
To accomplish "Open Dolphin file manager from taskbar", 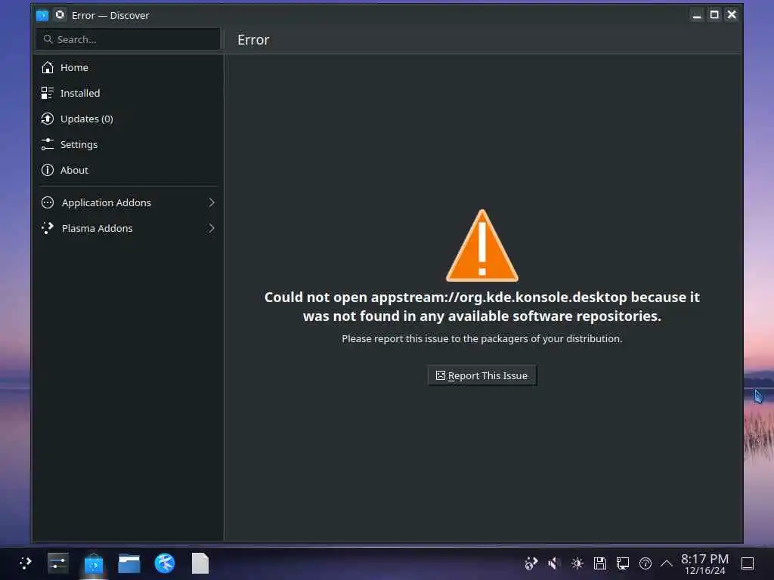I will 129,563.
